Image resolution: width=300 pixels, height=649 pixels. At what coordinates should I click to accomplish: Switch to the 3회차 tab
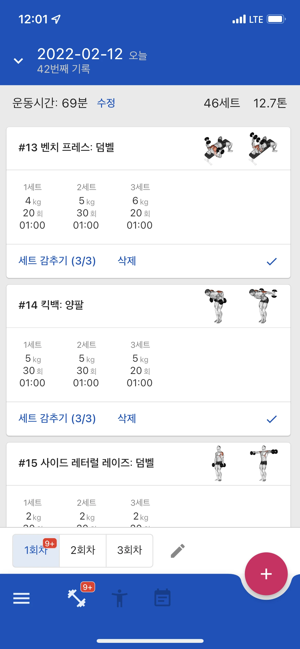pyautogui.click(x=129, y=550)
